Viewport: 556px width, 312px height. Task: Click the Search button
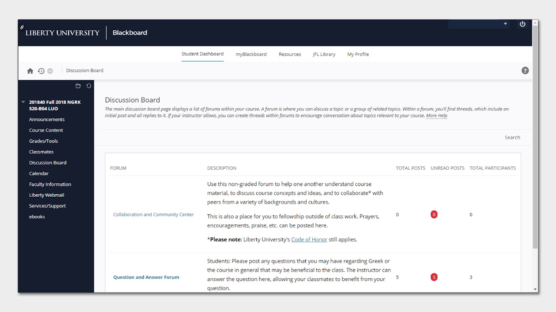pyautogui.click(x=512, y=137)
